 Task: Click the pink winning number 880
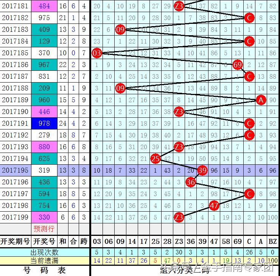(44, 147)
